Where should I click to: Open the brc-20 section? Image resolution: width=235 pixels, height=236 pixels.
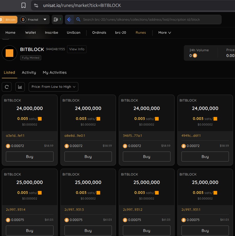[x=121, y=32]
